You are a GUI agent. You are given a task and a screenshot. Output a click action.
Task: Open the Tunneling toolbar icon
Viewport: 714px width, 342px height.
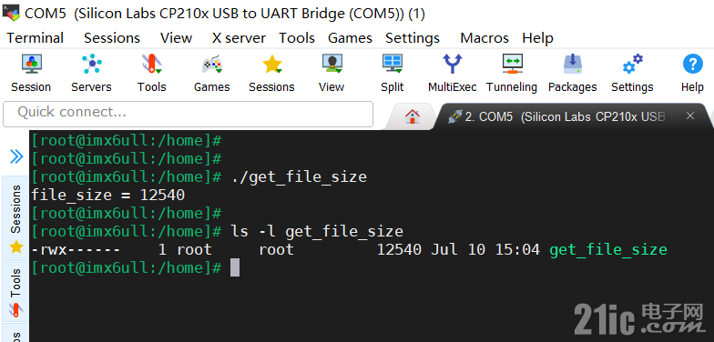pos(512,64)
